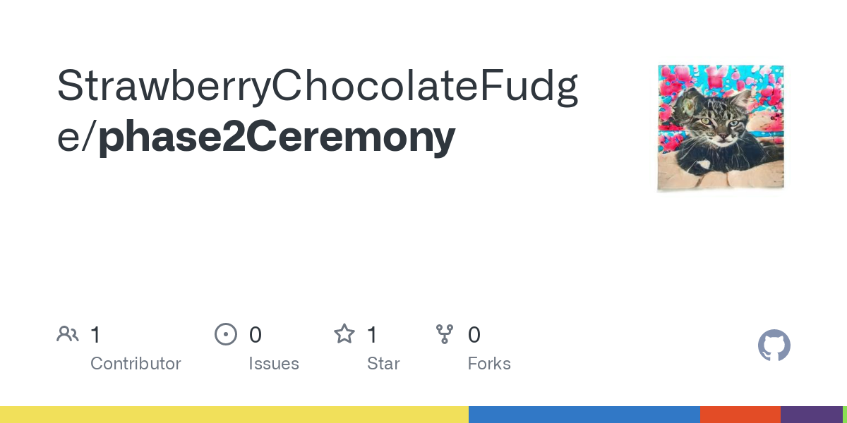Click the Contributor label text
This screenshot has height=423, width=847.
click(x=136, y=364)
